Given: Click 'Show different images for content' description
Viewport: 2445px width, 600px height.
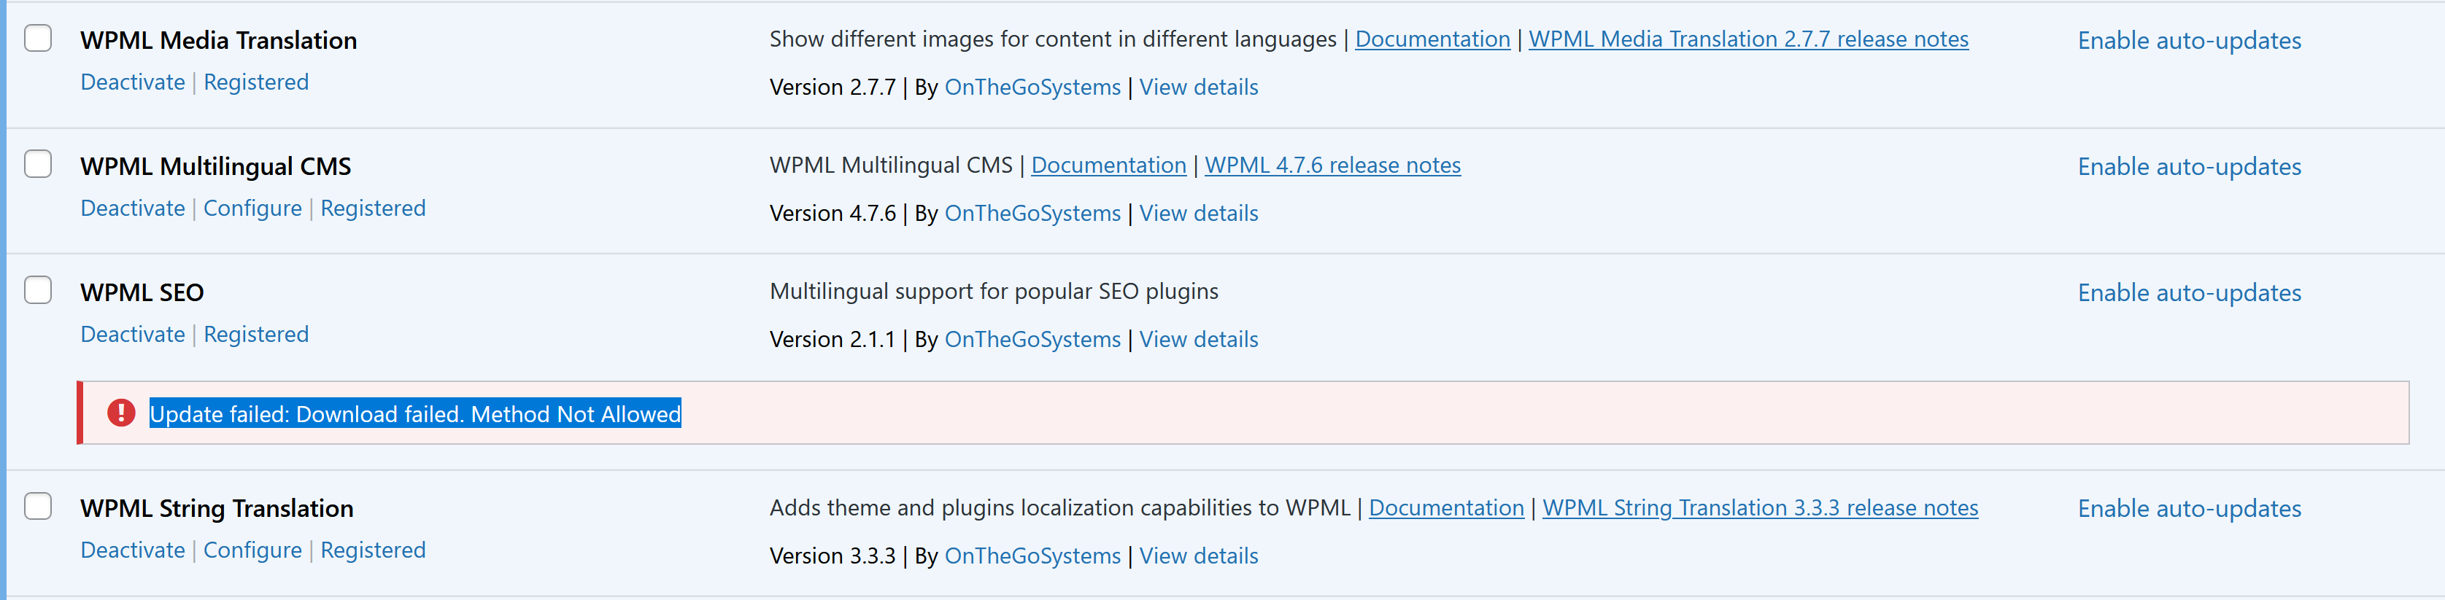Looking at the screenshot, I should coord(1053,39).
